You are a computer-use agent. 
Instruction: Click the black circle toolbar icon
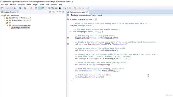(60, 8)
